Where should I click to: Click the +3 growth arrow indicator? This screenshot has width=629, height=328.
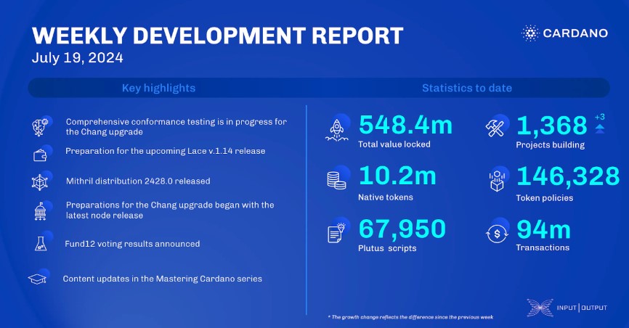pos(599,123)
